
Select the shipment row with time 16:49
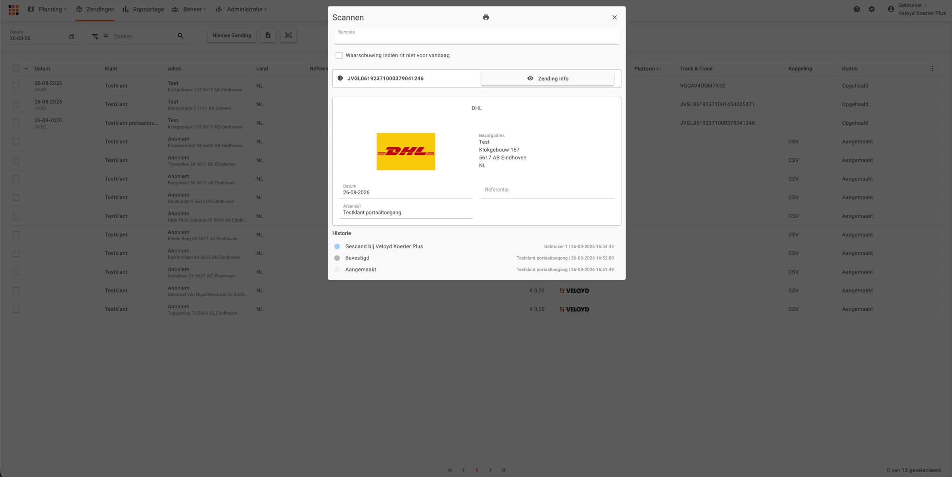point(16,86)
